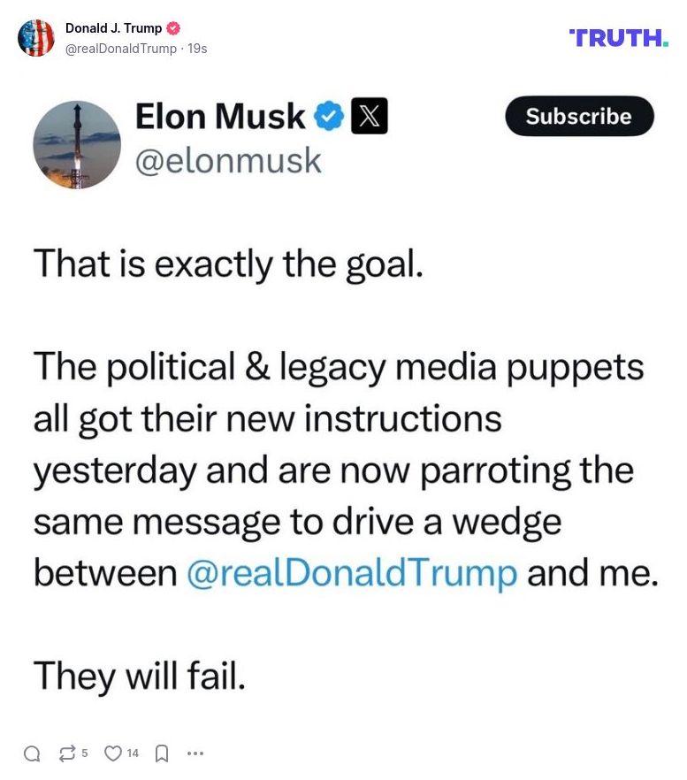This screenshot has height=780, width=687.
Task: Click Elon Musk's rocket avatar
Action: tap(77, 144)
